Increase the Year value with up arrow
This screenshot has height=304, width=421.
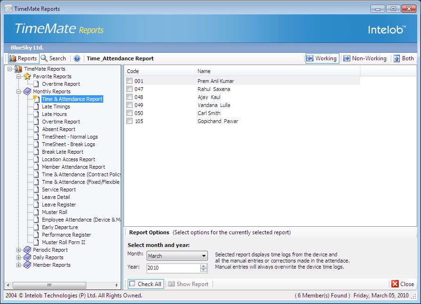(204, 266)
